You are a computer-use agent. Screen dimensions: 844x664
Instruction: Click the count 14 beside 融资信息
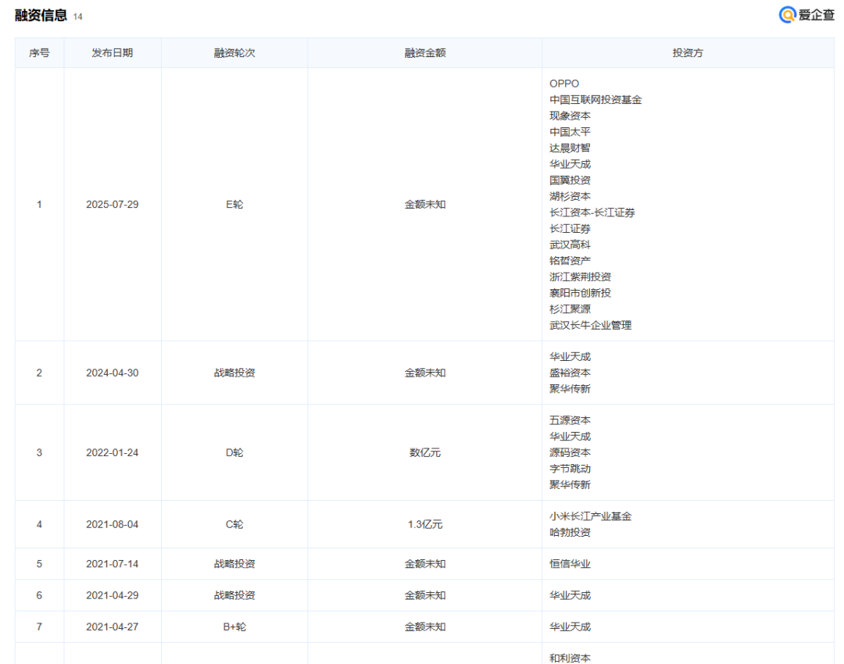pyautogui.click(x=77, y=16)
